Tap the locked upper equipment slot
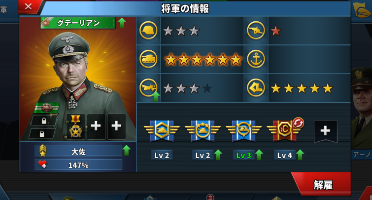The image size is (372, 200). coord(44,121)
